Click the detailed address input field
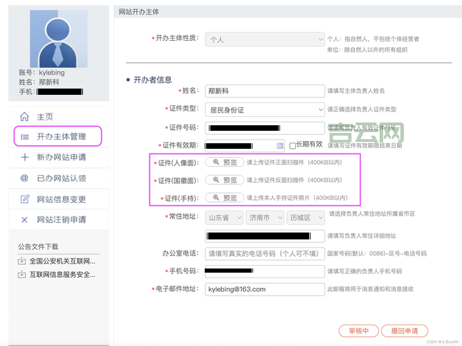462x346 pixels. (265, 236)
